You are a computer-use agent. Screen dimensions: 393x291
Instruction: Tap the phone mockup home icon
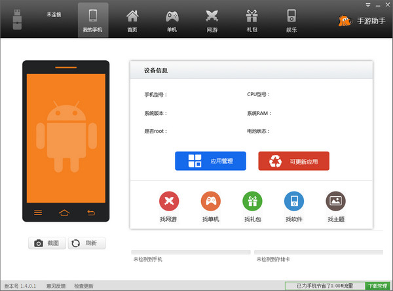click(x=64, y=213)
